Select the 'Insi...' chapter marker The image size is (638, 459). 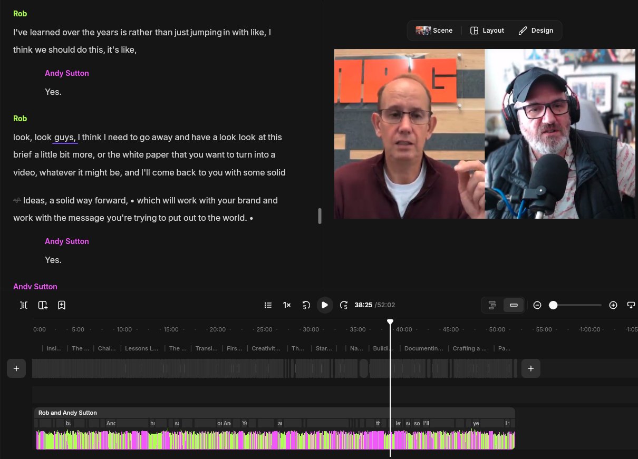click(x=54, y=348)
